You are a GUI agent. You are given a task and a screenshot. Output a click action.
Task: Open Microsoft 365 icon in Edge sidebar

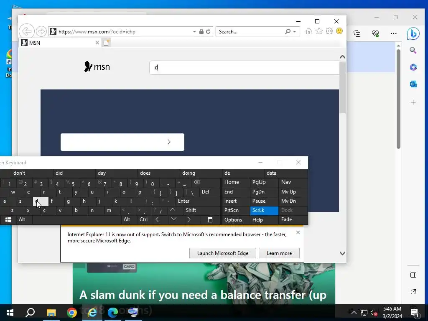(x=413, y=67)
